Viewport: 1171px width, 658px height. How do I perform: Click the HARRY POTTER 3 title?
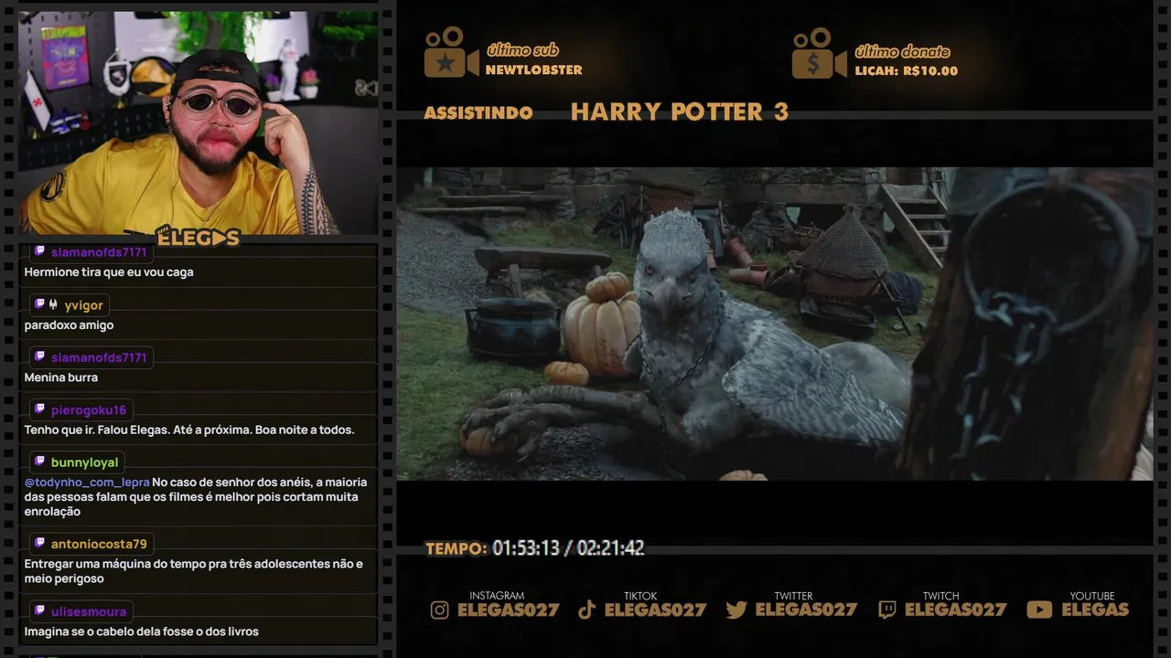coord(679,112)
